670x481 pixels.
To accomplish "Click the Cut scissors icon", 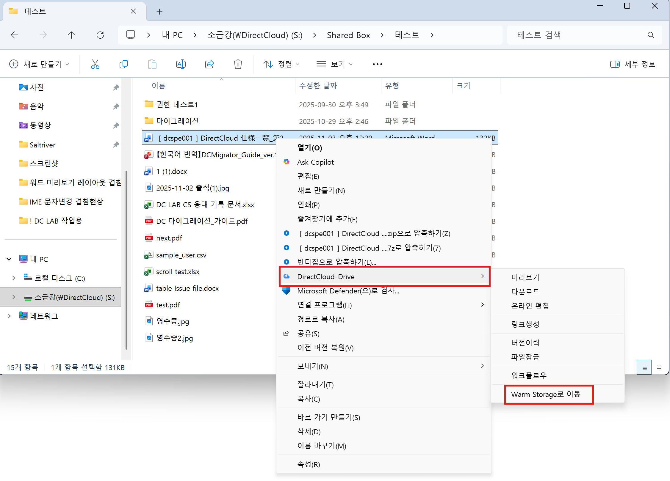I will coord(95,64).
